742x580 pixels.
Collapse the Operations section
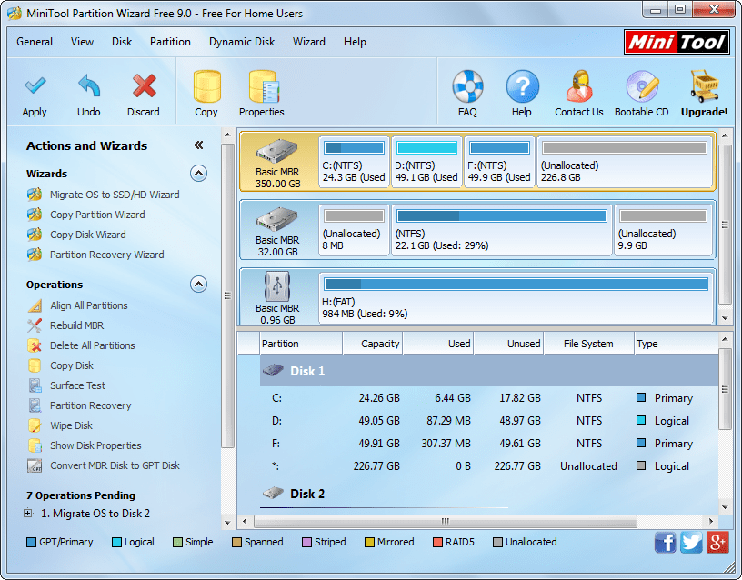click(198, 284)
